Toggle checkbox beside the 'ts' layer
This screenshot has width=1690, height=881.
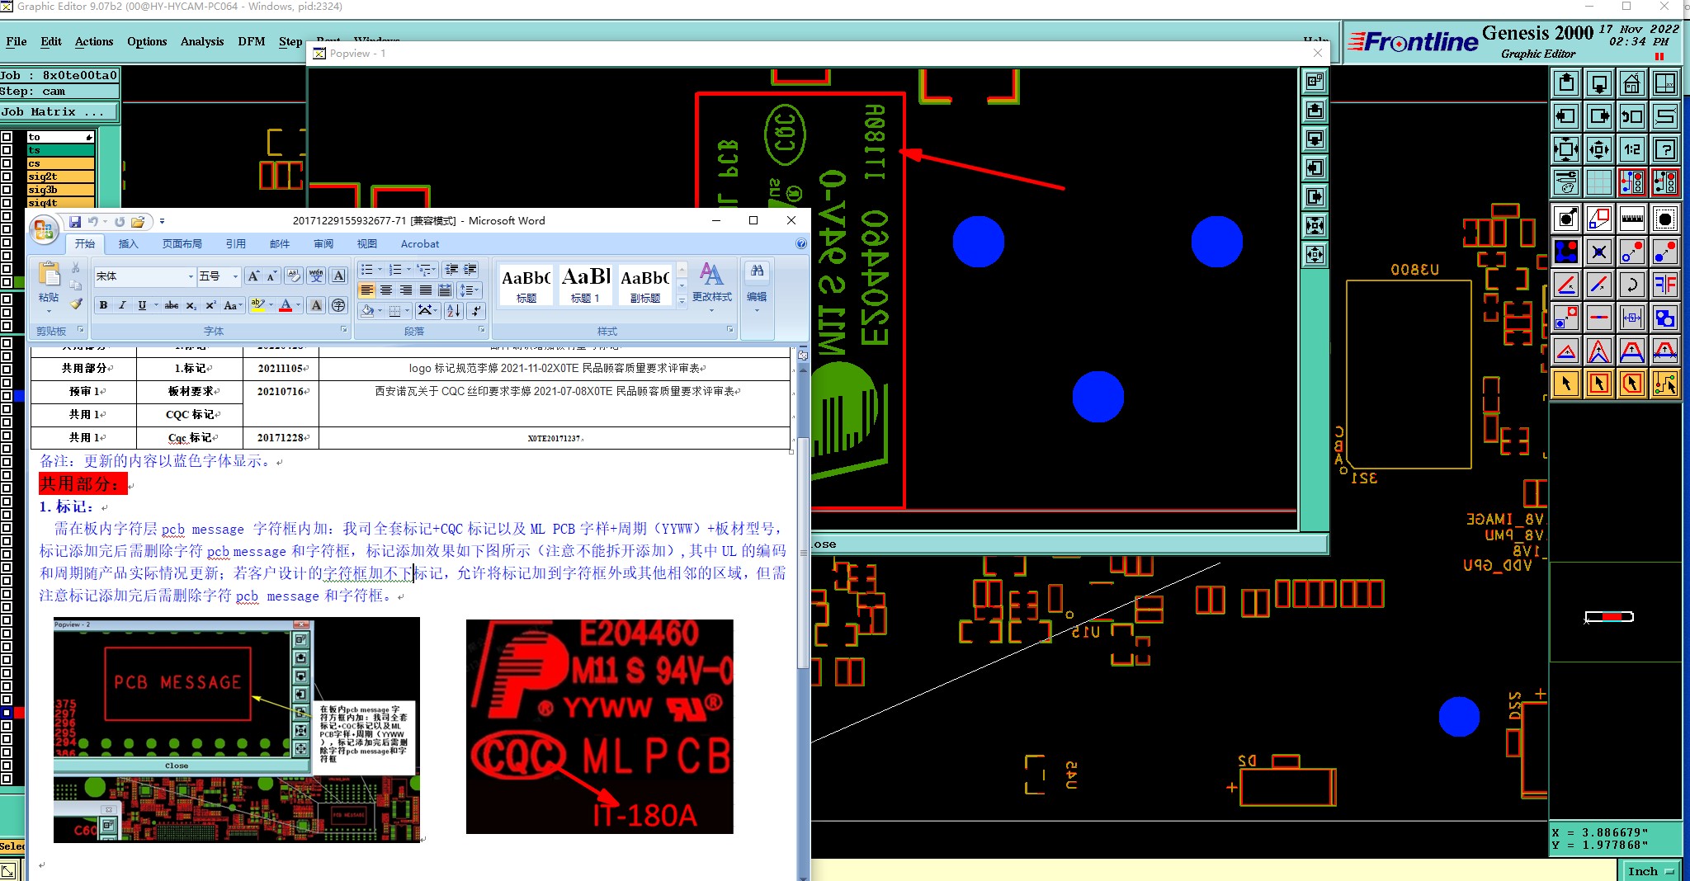point(7,150)
